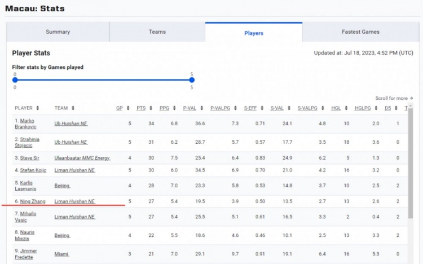The height and width of the screenshot is (264, 423).
Task: Open Liman Huishan NE in Kojic row
Action: tap(74, 170)
